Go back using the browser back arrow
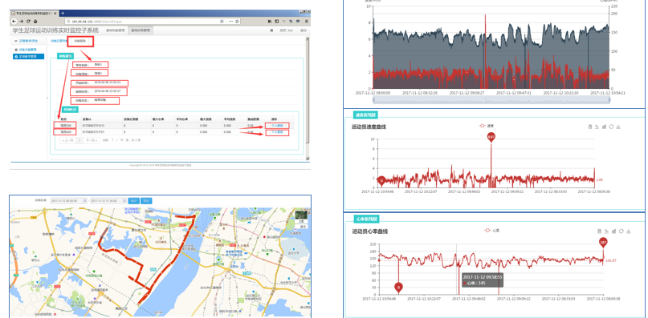648x318 pixels. (x=14, y=21)
